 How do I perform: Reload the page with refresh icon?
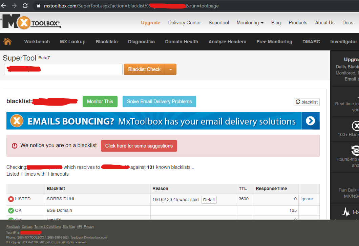click(x=25, y=6)
